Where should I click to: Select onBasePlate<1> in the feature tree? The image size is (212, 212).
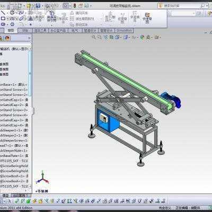click(x=14, y=156)
